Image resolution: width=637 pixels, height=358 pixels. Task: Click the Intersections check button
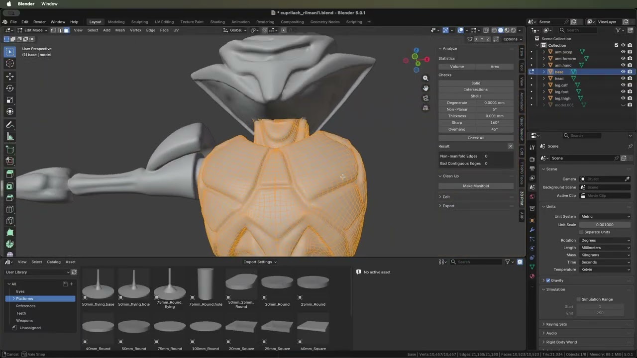point(476,89)
